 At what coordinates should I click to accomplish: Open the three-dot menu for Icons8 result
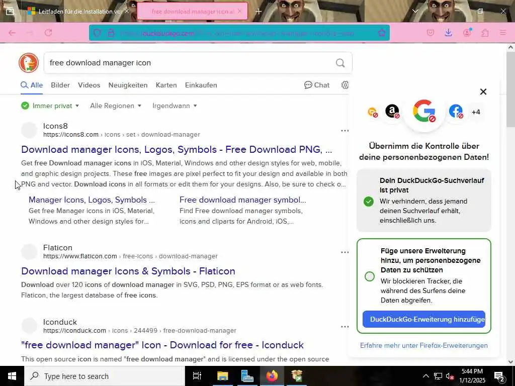345,131
